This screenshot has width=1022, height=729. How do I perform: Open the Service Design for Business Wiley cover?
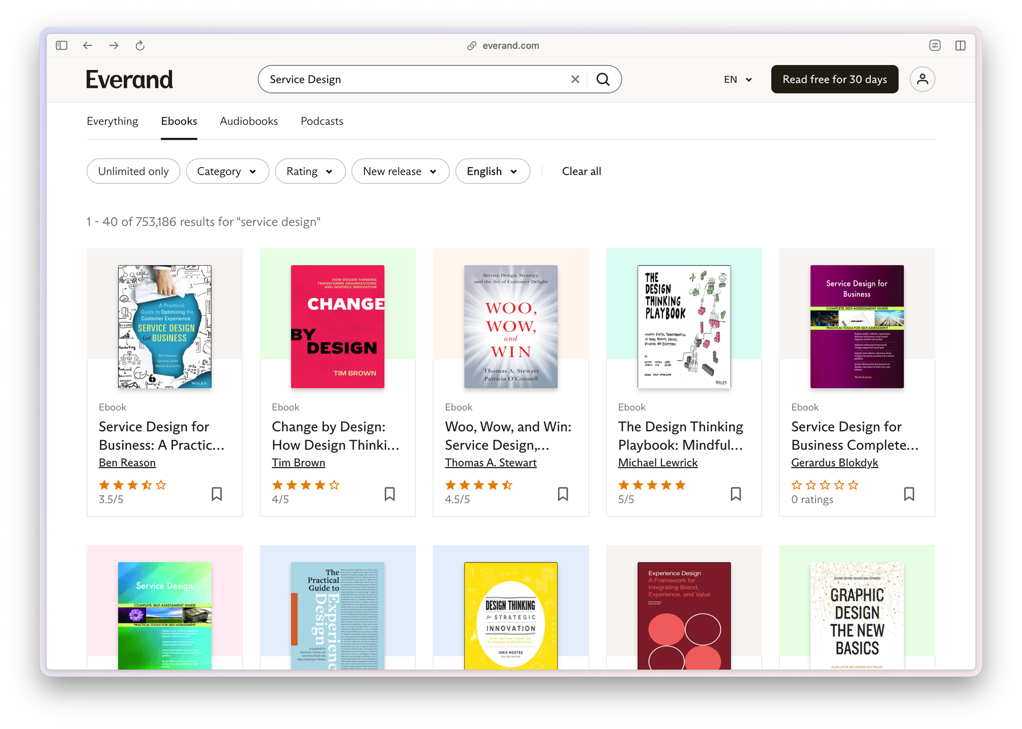[165, 326]
